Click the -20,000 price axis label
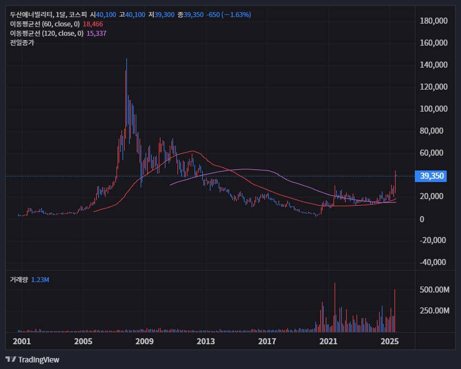Image resolution: width=461 pixels, height=369 pixels. (433, 240)
